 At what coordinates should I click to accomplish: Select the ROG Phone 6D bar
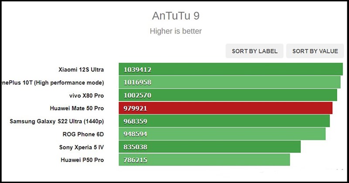222,134
